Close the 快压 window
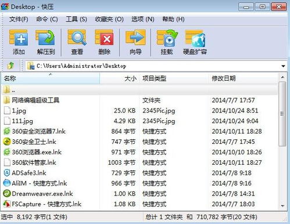The height and width of the screenshot is (224, 290). click(279, 7)
